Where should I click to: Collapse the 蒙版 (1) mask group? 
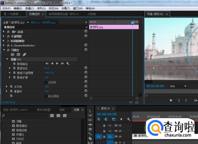point(8,59)
